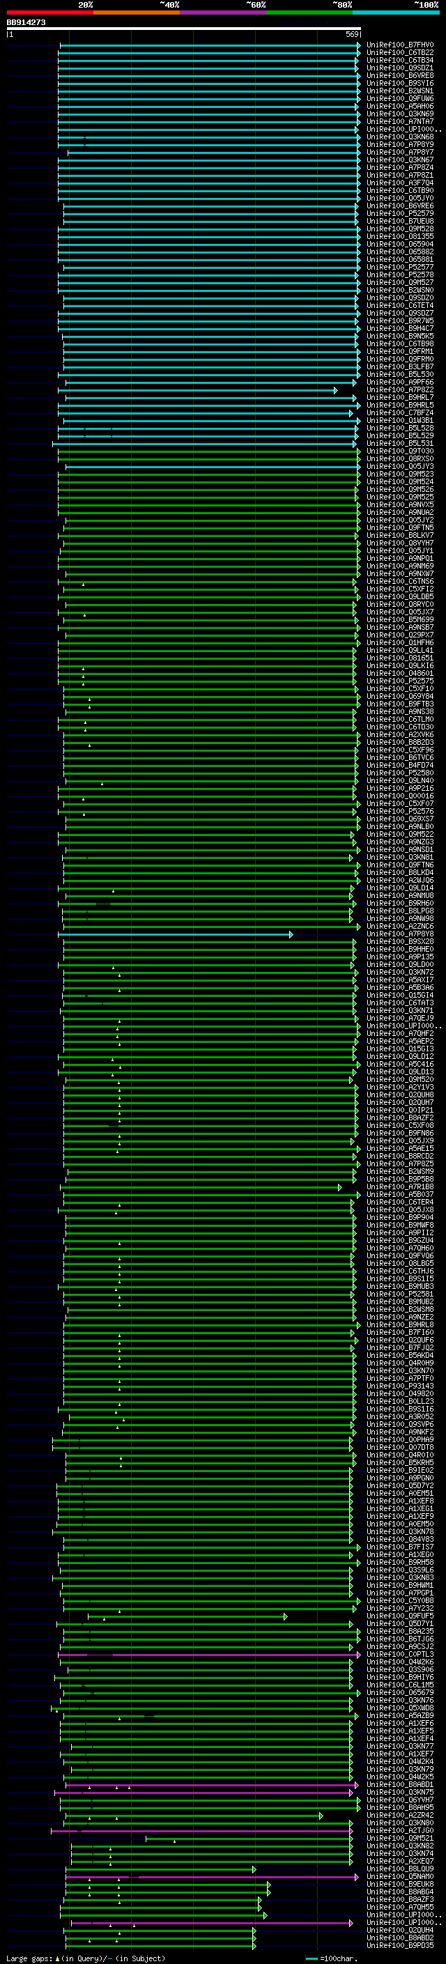The width and height of the screenshot is (446, 1964).
Task: Select hit label UniRef100_C6TB90
Action: click(400, 191)
